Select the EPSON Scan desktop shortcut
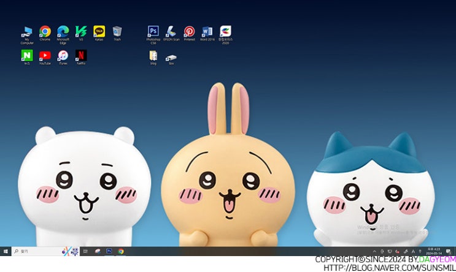 click(x=171, y=33)
